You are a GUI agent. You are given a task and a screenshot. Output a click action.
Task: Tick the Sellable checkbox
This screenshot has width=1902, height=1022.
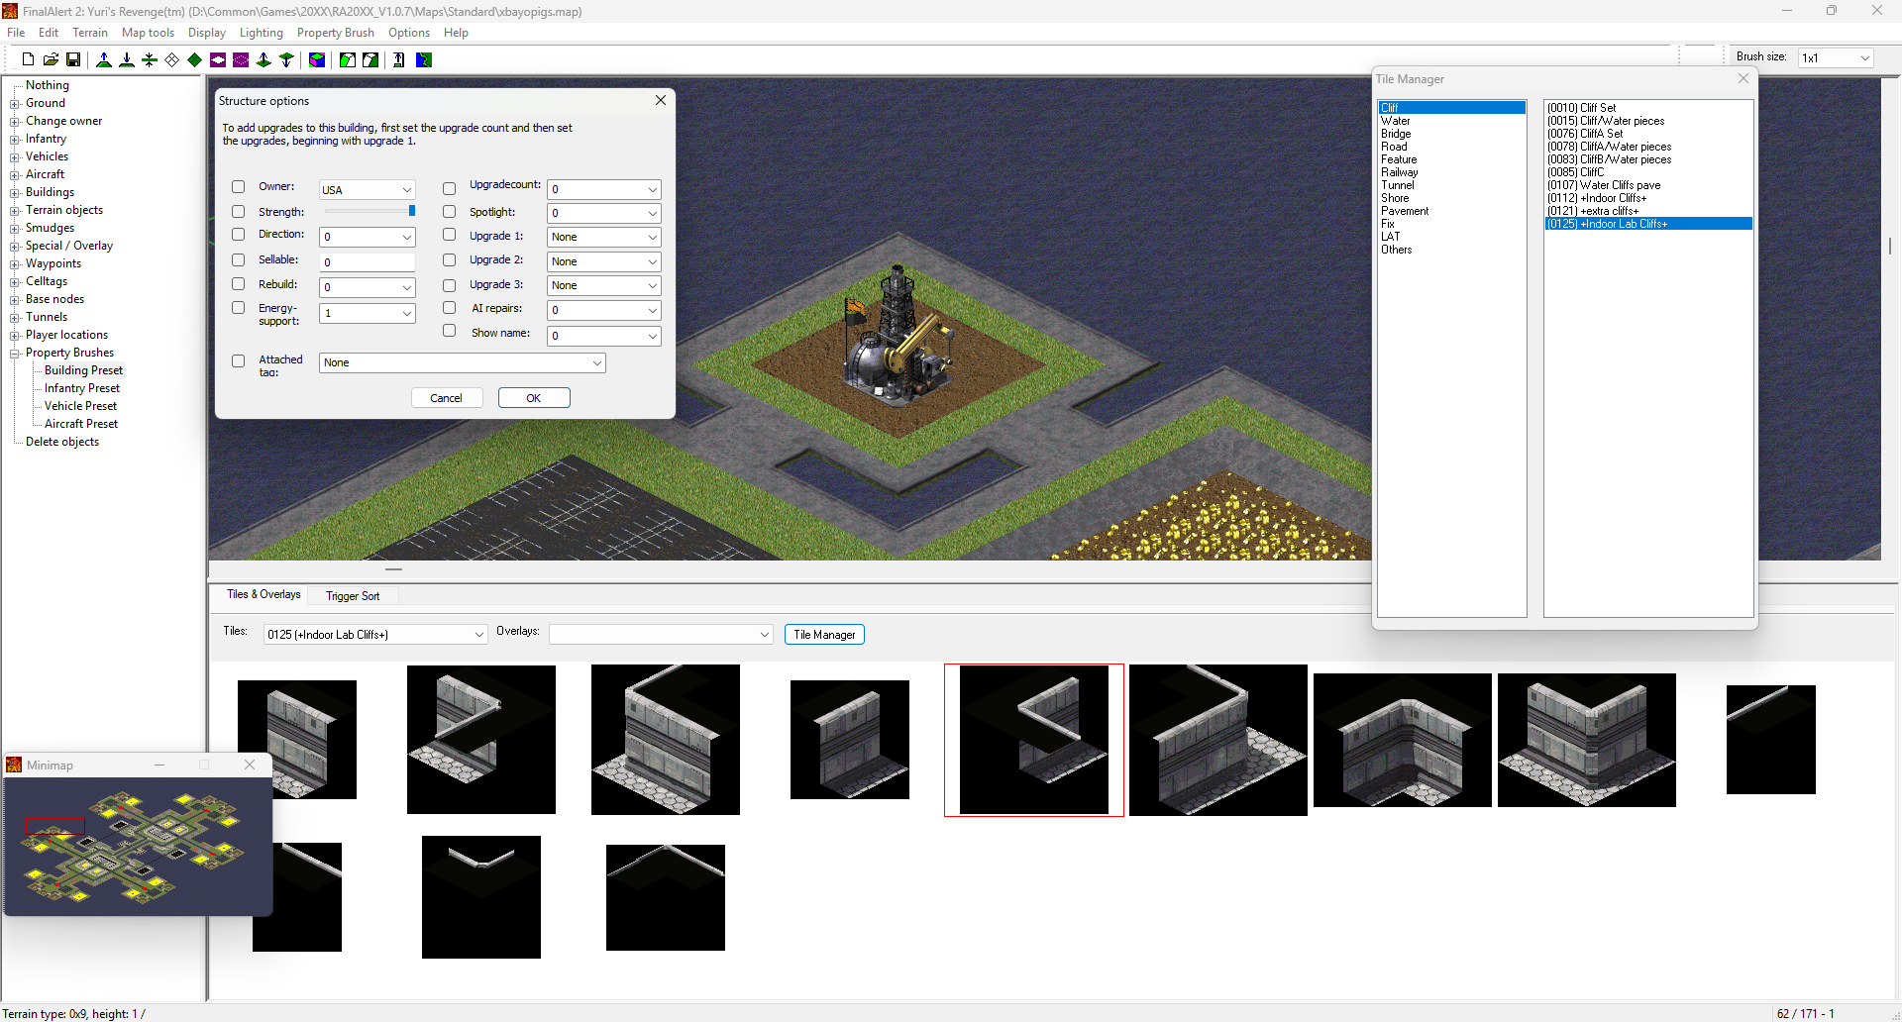pos(239,259)
